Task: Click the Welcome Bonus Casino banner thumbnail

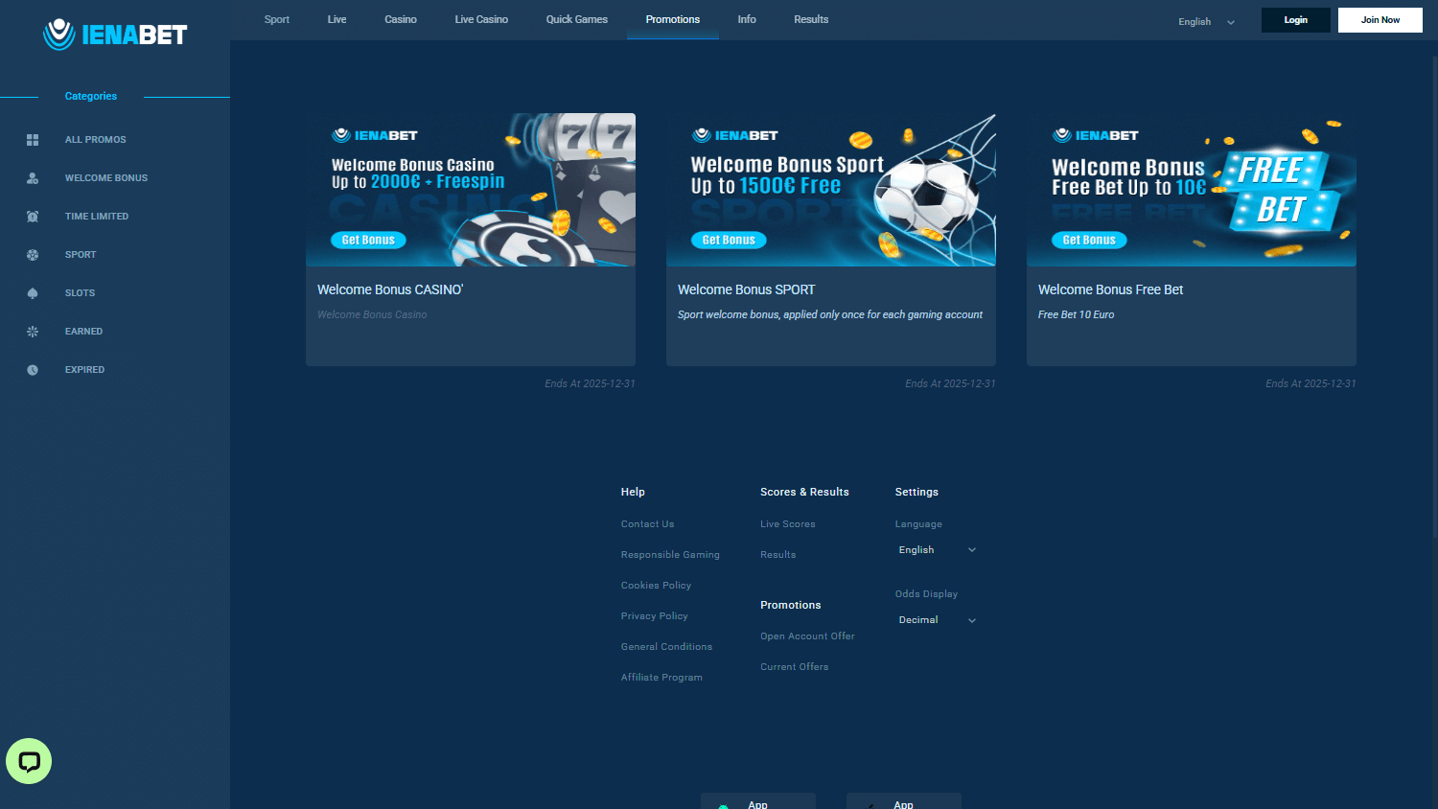Action: [470, 189]
